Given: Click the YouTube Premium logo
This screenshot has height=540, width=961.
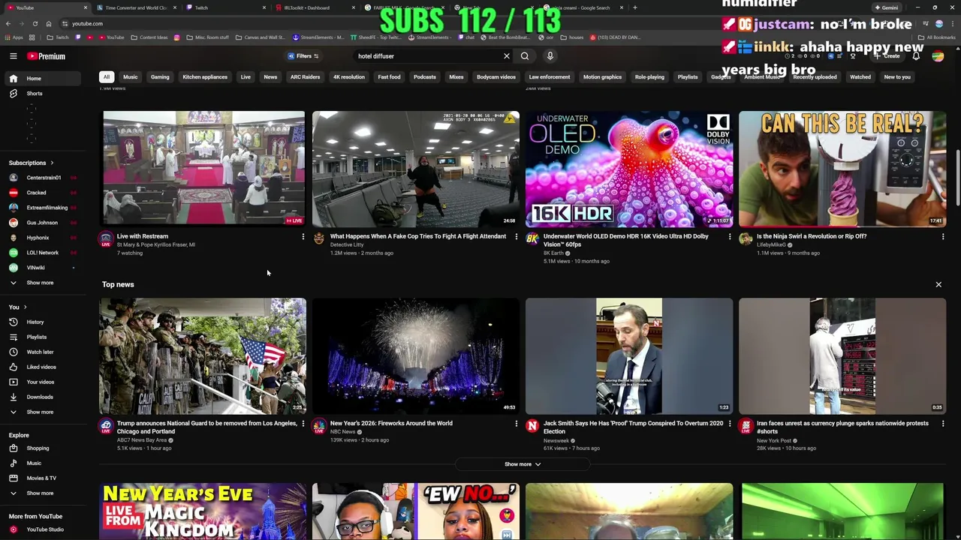Looking at the screenshot, I should pos(47,56).
